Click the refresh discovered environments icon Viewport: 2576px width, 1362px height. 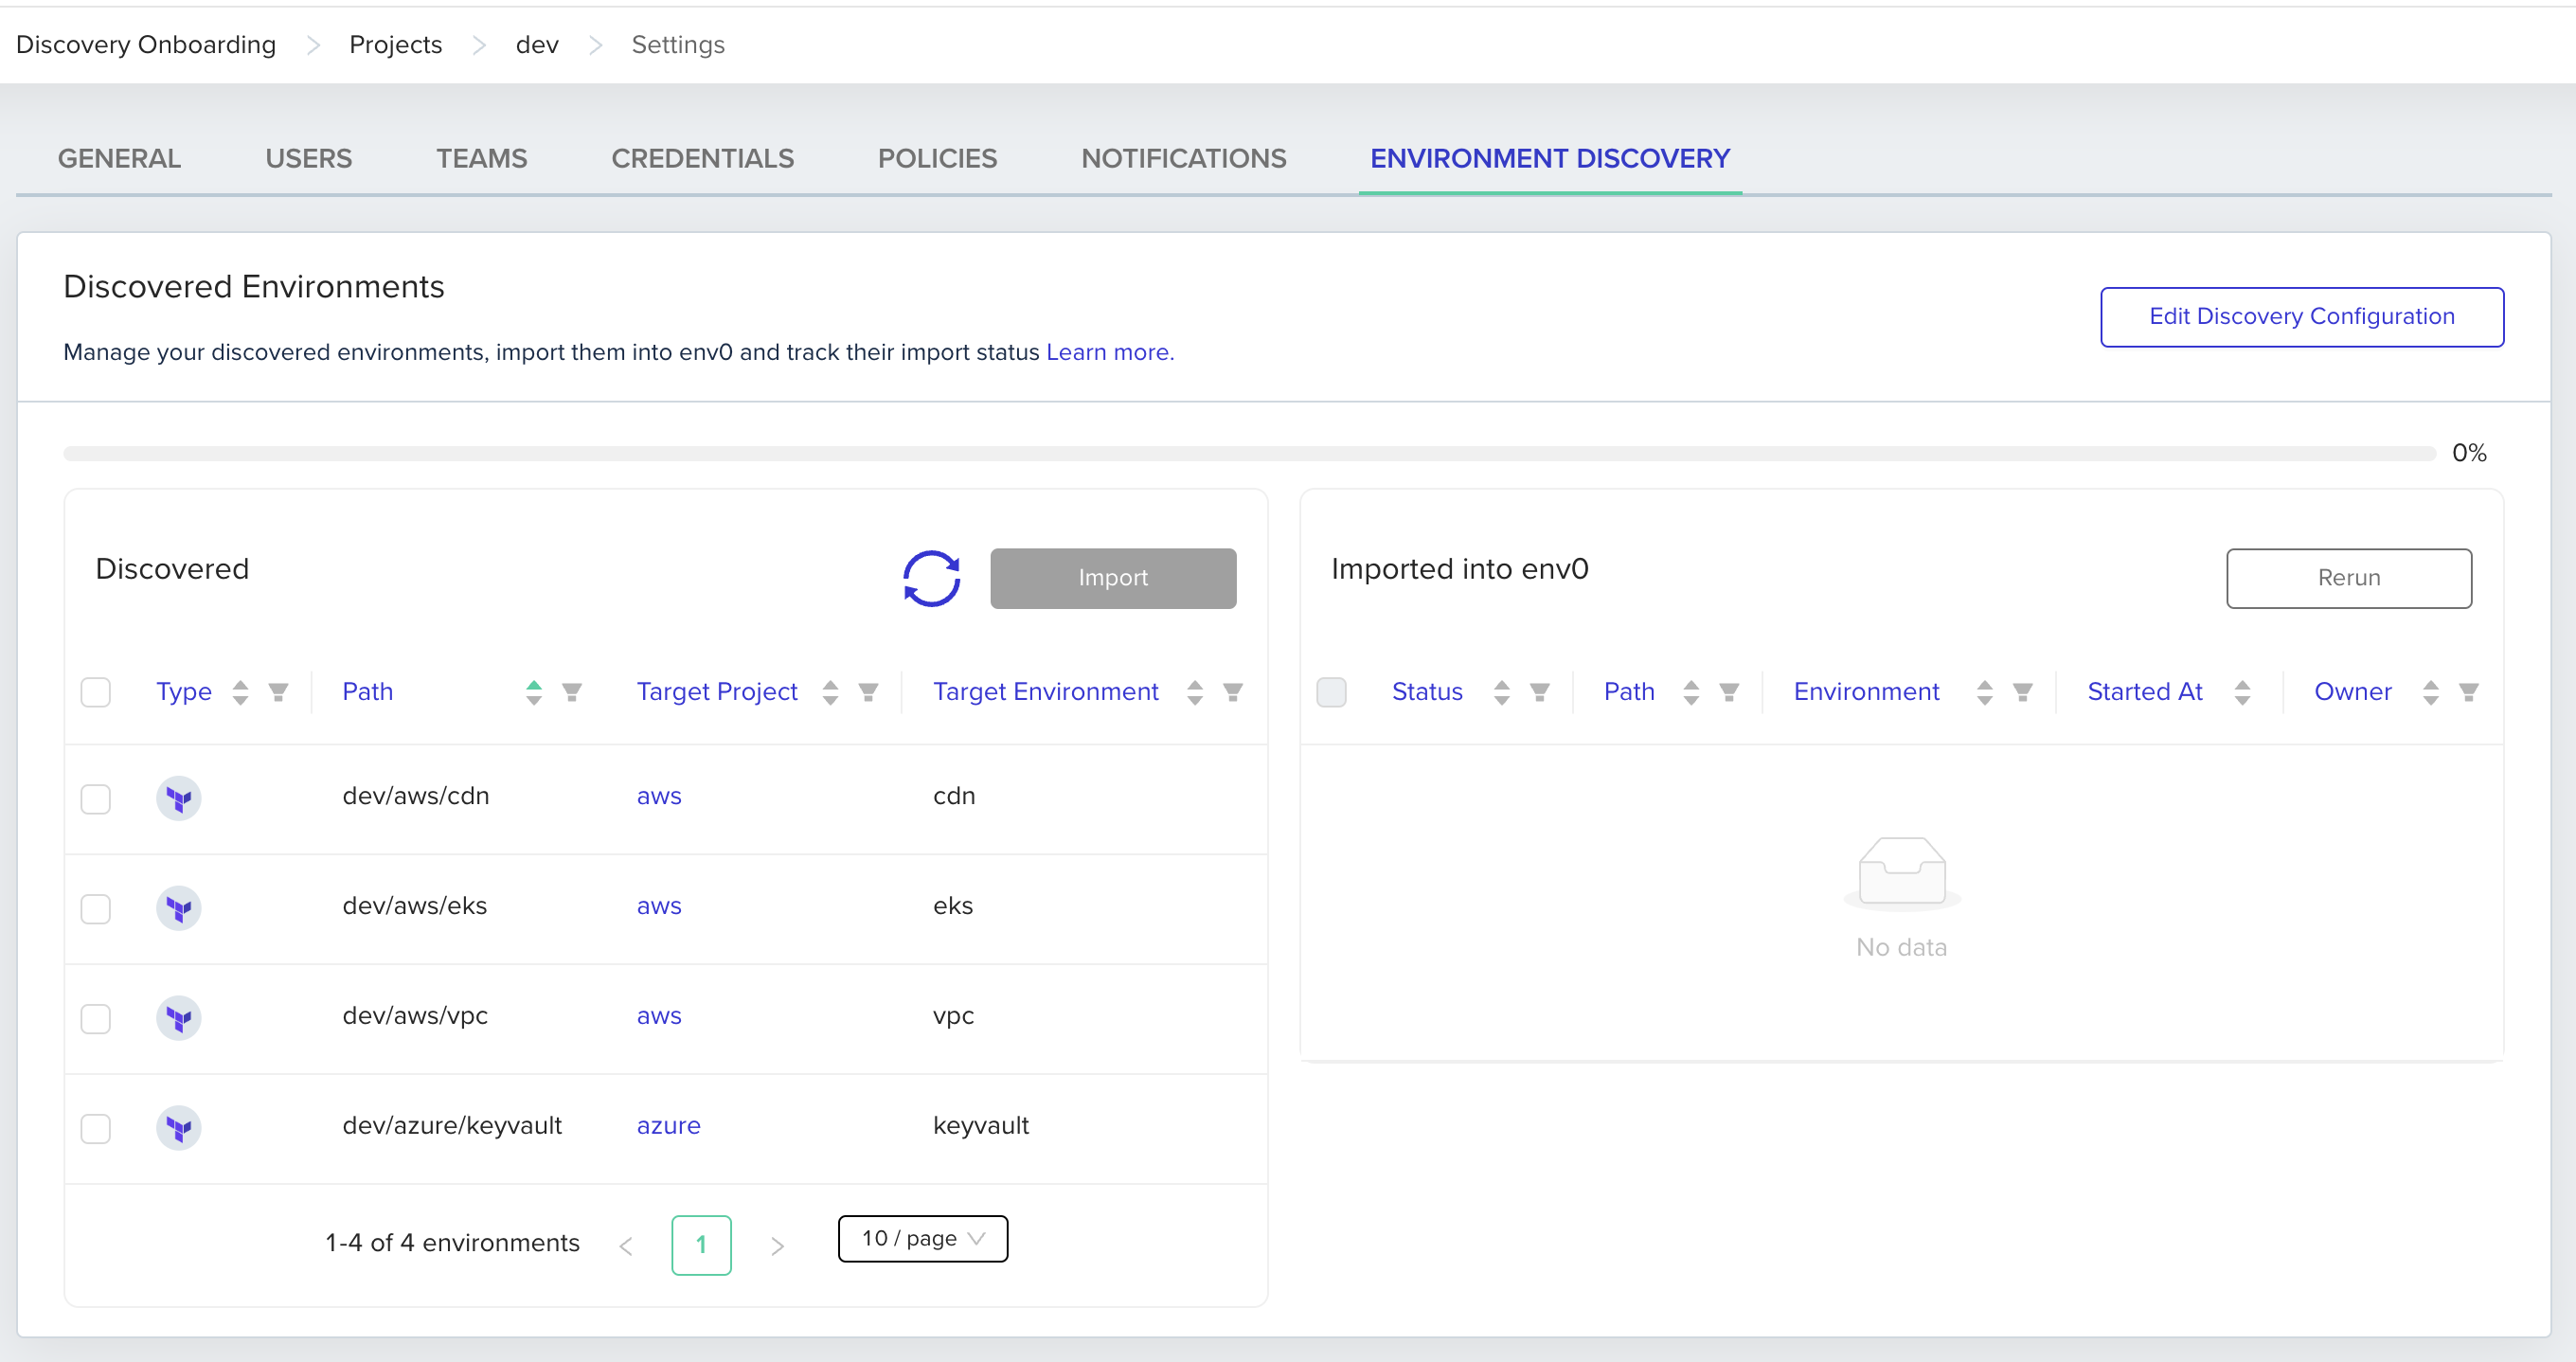(x=931, y=578)
